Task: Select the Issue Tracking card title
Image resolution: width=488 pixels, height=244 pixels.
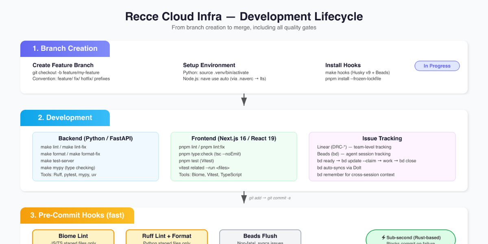Action: pos(382,138)
